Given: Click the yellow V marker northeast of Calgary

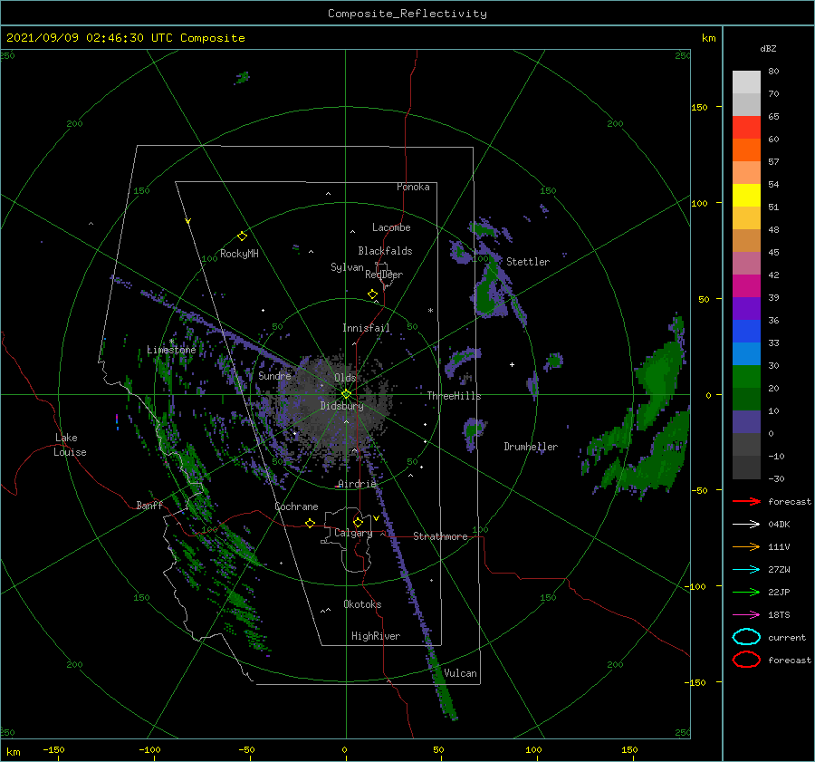Looking at the screenshot, I should click(376, 518).
